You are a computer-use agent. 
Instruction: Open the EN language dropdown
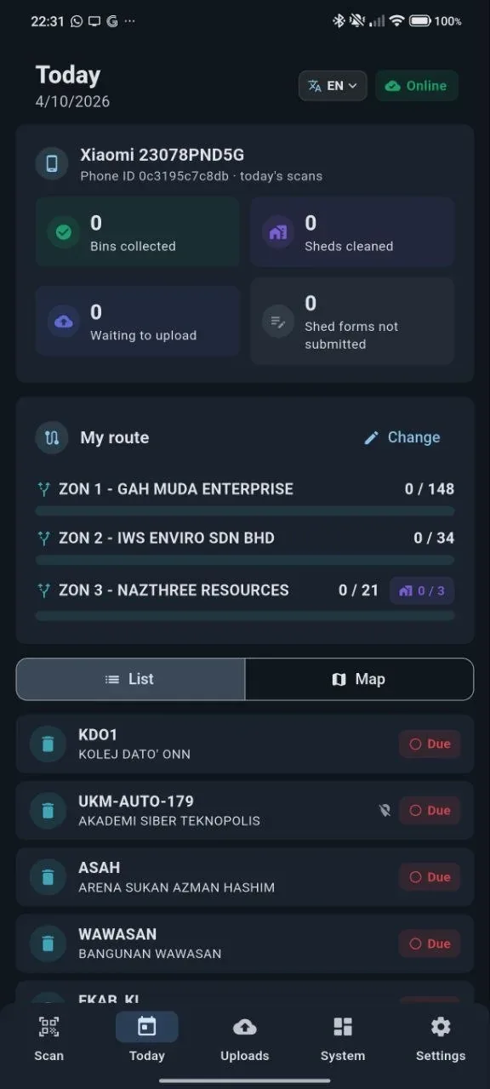(333, 86)
